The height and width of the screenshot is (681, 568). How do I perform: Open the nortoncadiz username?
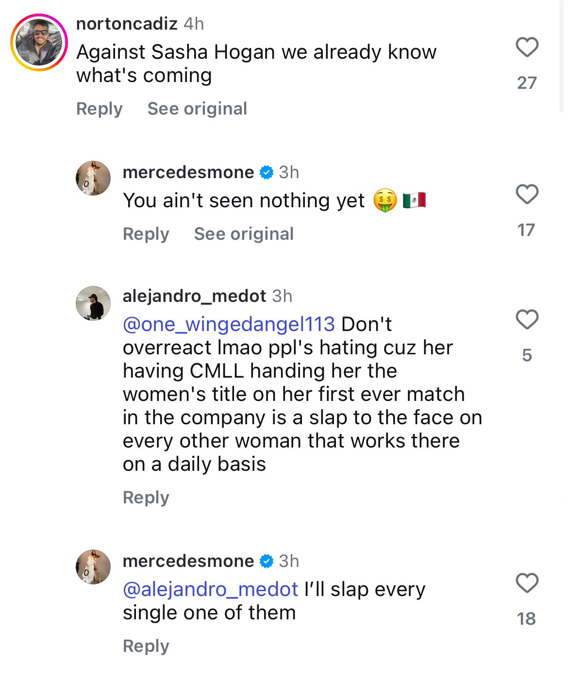coord(127,23)
